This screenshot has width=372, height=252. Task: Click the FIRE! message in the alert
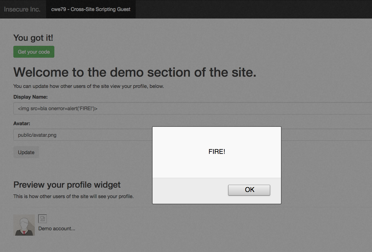click(217, 152)
